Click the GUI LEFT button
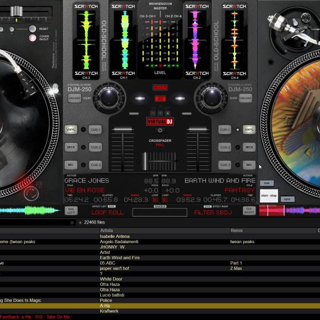Viewport: 320px width, 320px height. [x=71, y=211]
